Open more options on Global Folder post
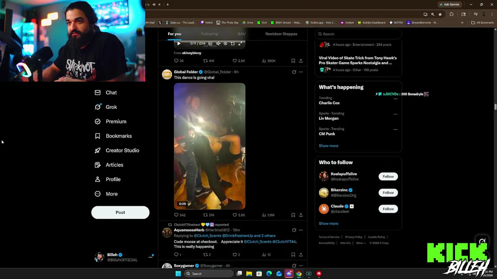The width and height of the screenshot is (497, 279). click(x=301, y=72)
